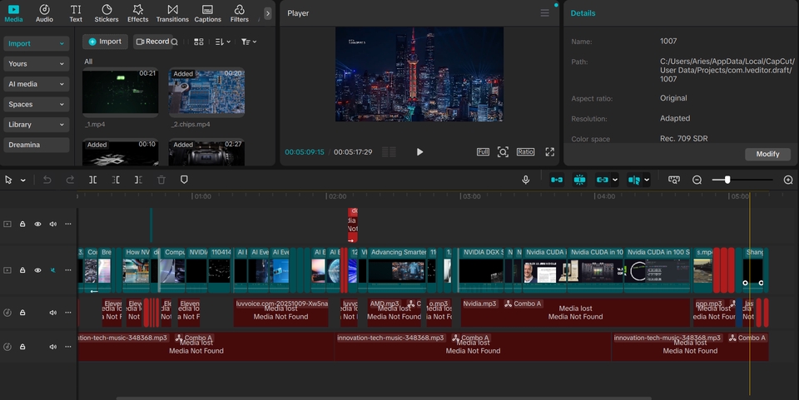
Task: Hide the top video track with eye icon
Action: pos(37,224)
